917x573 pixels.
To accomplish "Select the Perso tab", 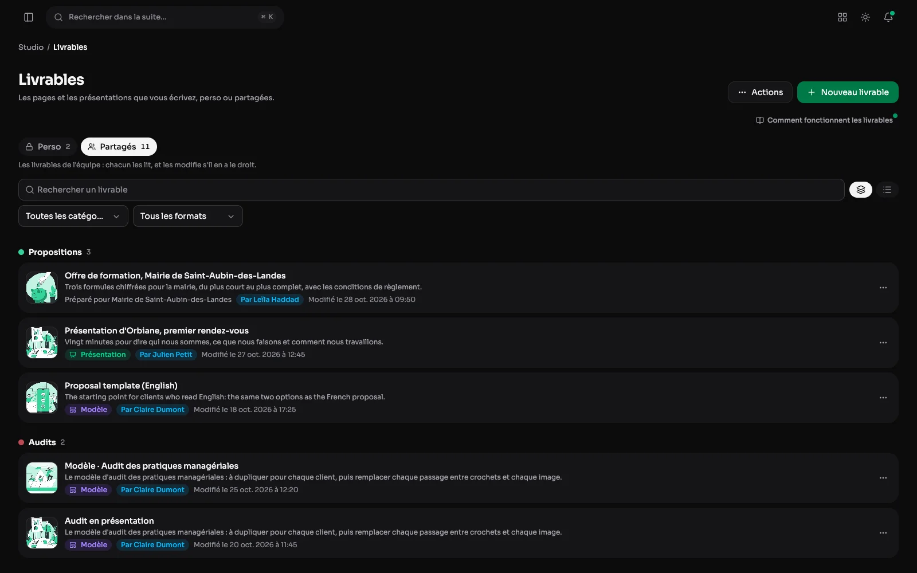I will [x=48, y=147].
